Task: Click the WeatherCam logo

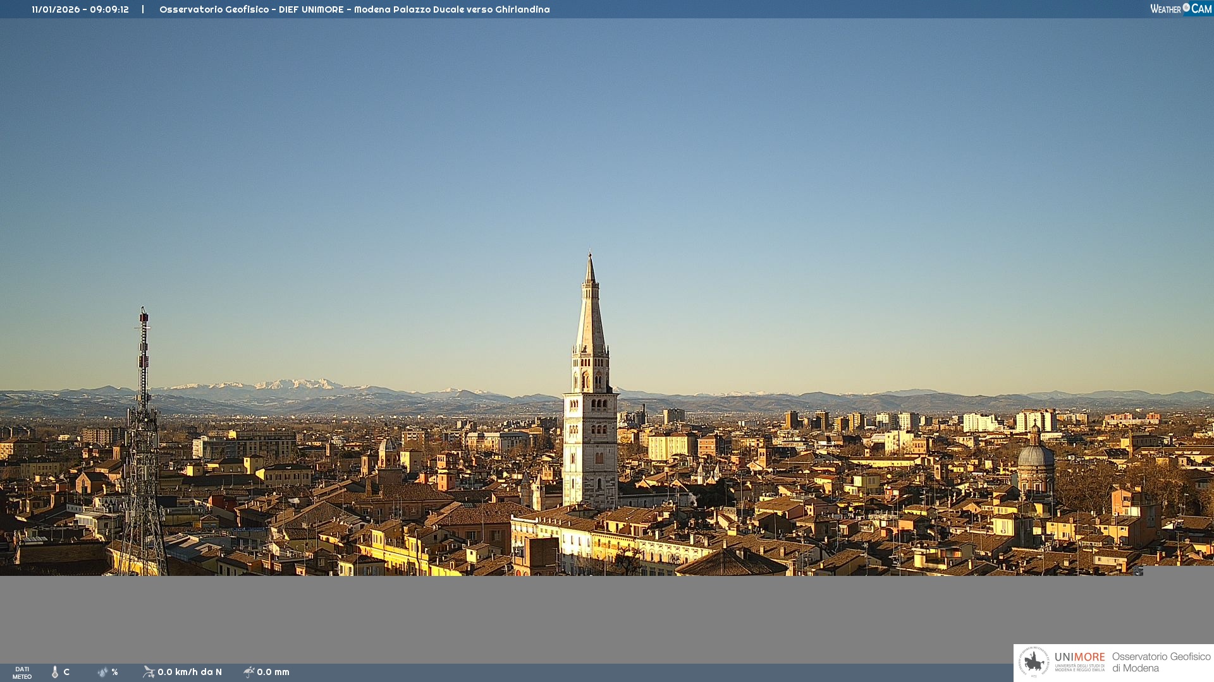Action: tap(1180, 9)
